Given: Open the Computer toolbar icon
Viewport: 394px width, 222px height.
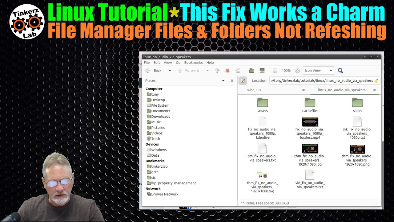Looking at the screenshot, I should tap(262, 71).
